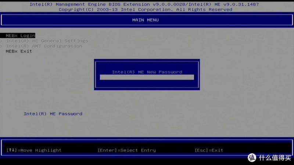Click the up-down arrows icon in the footer

tap(12, 150)
